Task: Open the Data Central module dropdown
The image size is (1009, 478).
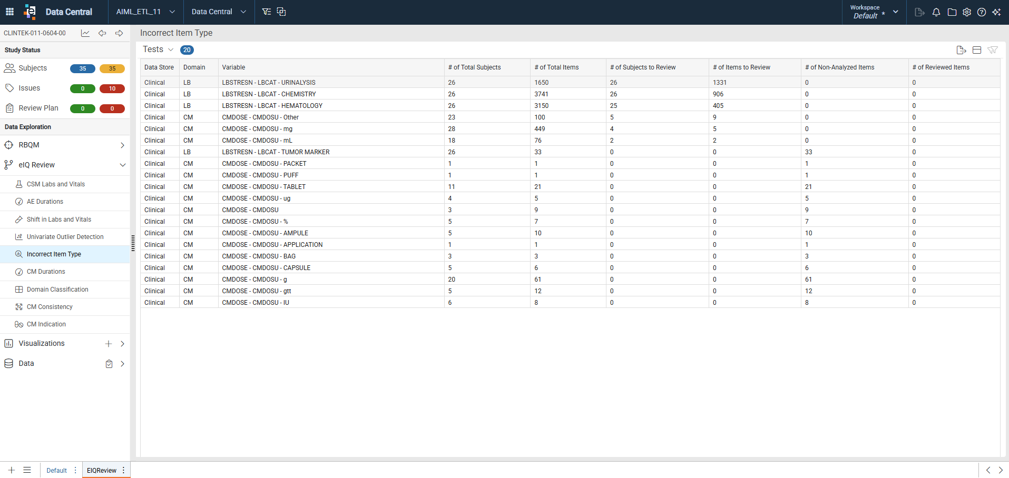Action: point(219,12)
